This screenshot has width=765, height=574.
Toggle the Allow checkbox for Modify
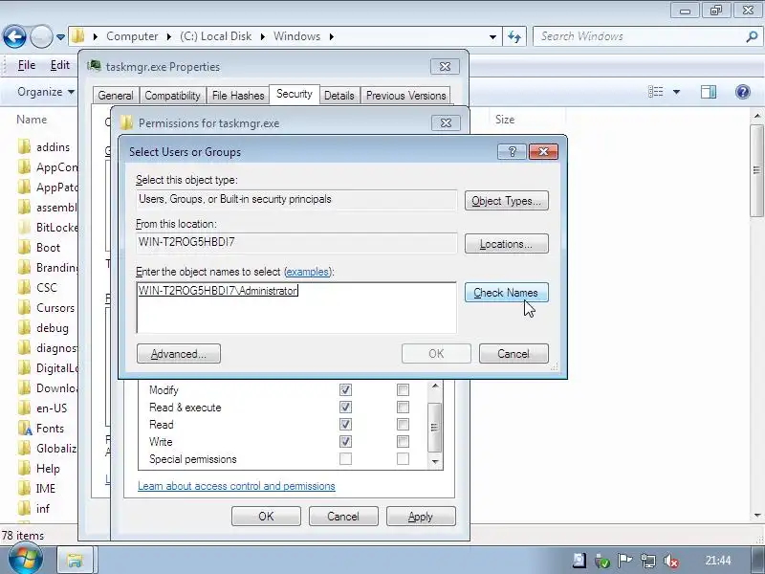click(345, 390)
